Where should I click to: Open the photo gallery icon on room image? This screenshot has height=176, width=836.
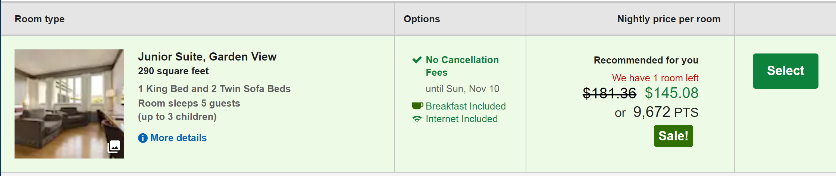coord(114,147)
